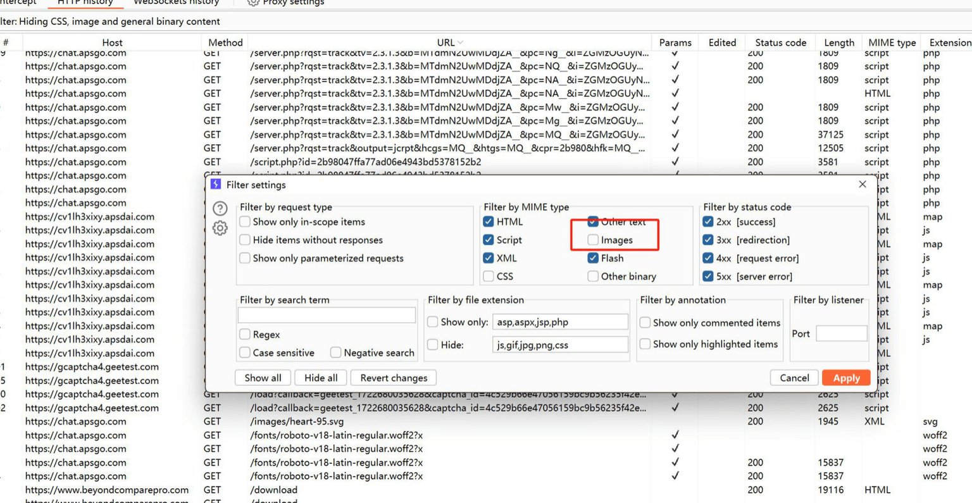Sort by the Status code column header
The image size is (972, 503).
pyautogui.click(x=780, y=42)
